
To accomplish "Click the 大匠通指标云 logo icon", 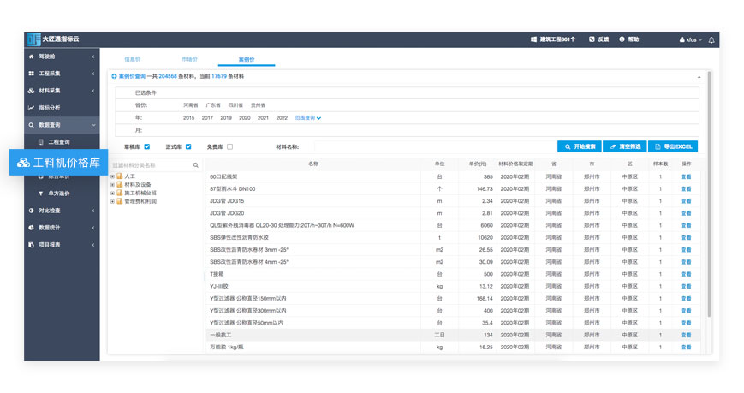I will point(33,39).
